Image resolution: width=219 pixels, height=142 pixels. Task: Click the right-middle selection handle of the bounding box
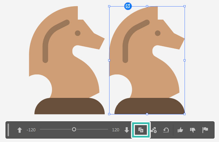click(x=185, y=60)
